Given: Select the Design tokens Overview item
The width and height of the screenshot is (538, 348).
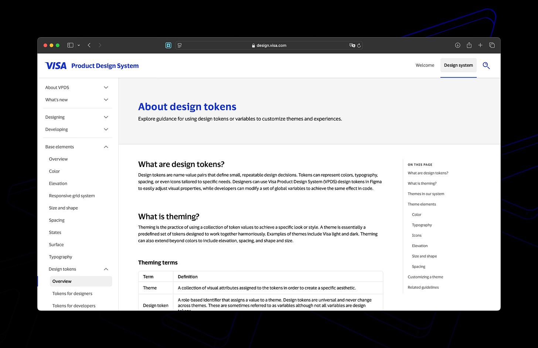Looking at the screenshot, I should click(x=81, y=281).
